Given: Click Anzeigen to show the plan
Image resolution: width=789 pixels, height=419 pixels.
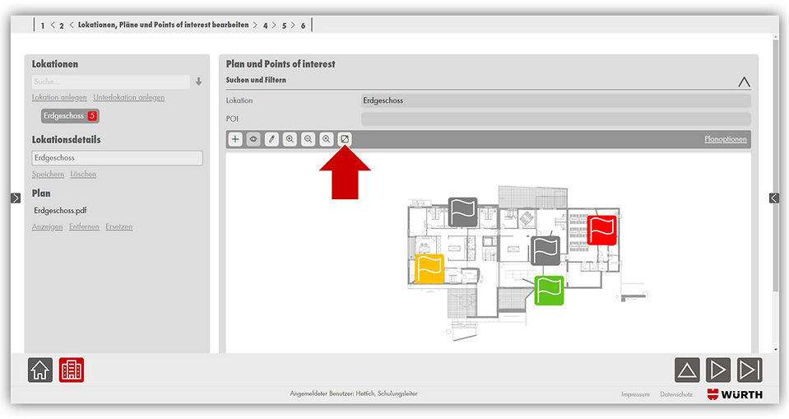Looking at the screenshot, I should click(x=47, y=227).
